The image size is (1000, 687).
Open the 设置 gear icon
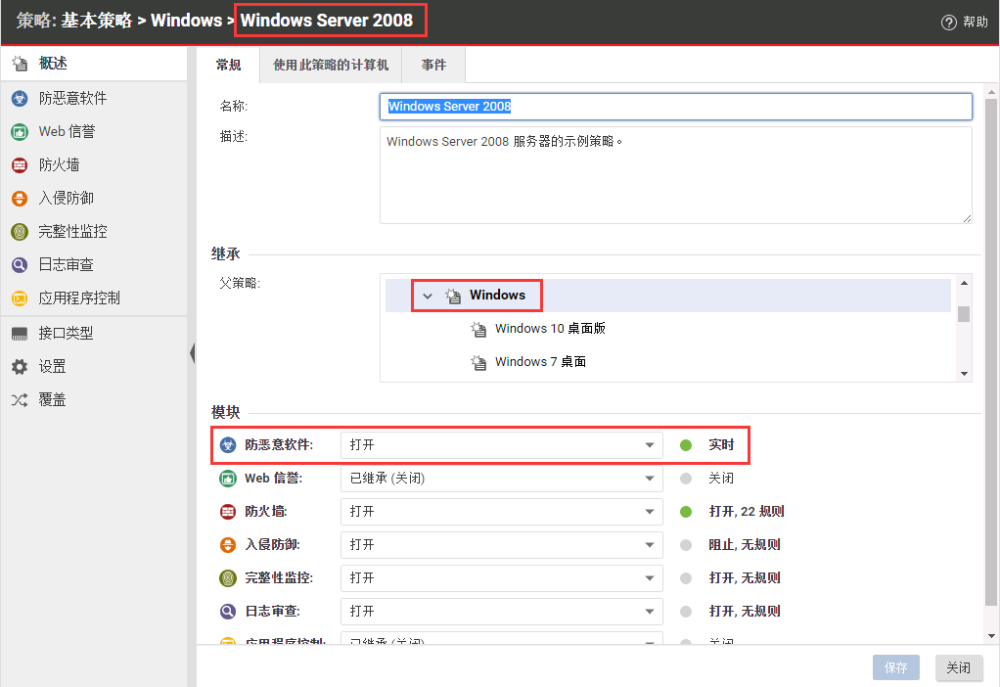pos(19,367)
